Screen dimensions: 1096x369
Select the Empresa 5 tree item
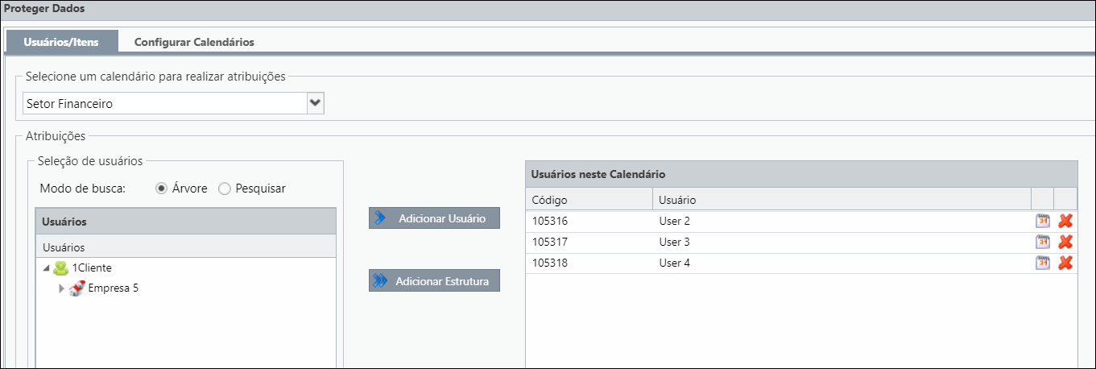pos(113,288)
